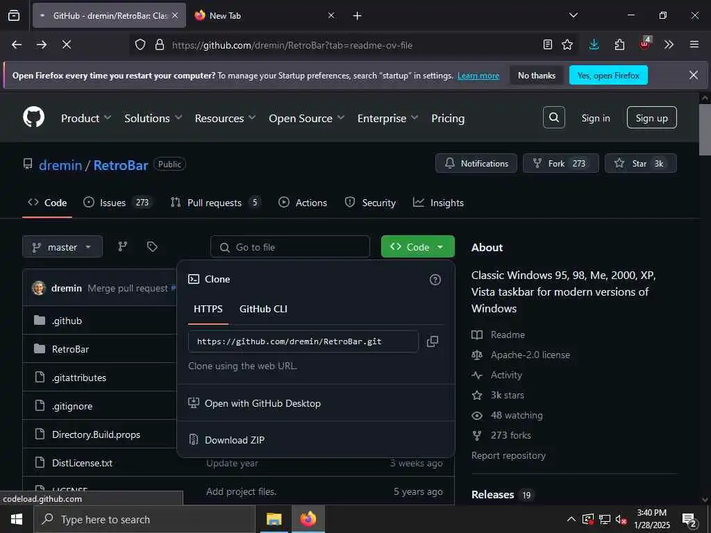The height and width of the screenshot is (533, 711).
Task: Click the muted volume tray icon
Action: [x=621, y=519]
